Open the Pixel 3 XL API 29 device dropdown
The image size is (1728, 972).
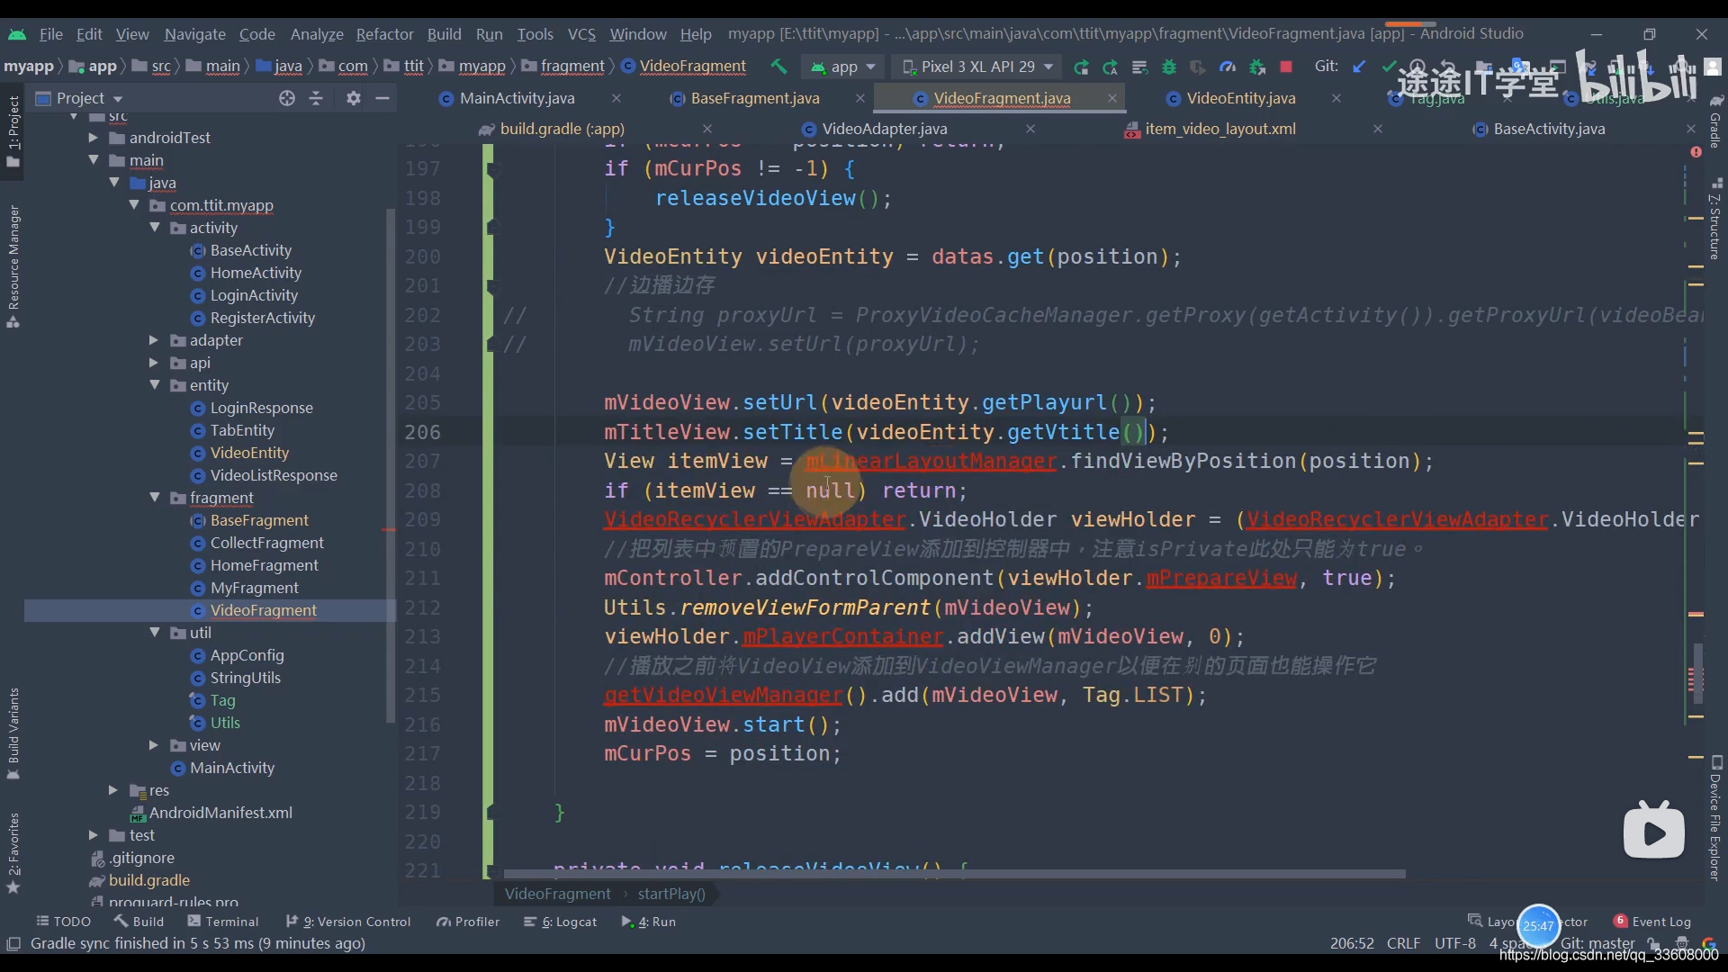click(x=977, y=66)
